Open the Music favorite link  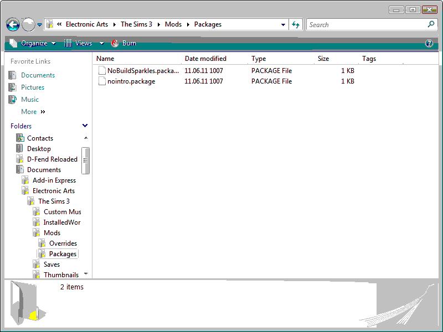tap(30, 100)
